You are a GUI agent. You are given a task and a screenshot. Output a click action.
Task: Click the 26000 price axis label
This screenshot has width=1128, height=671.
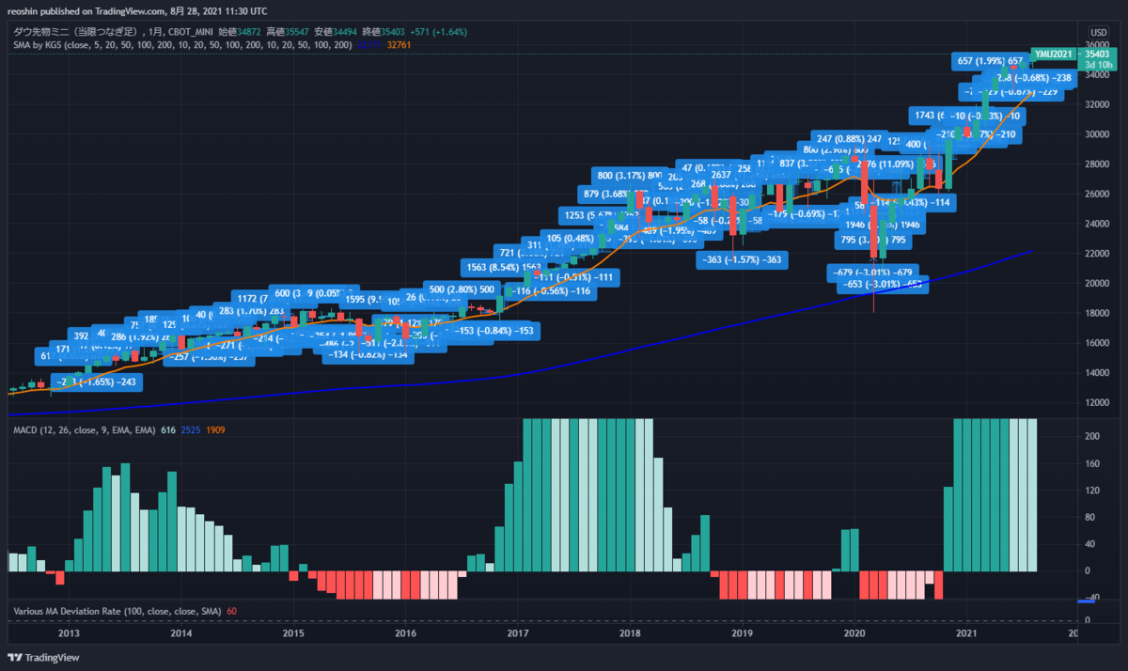1097,195
